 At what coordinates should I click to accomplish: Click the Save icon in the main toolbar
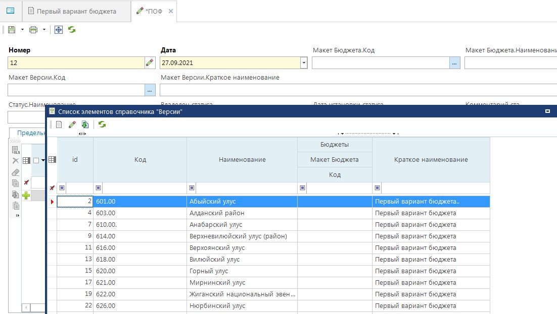pos(12,30)
